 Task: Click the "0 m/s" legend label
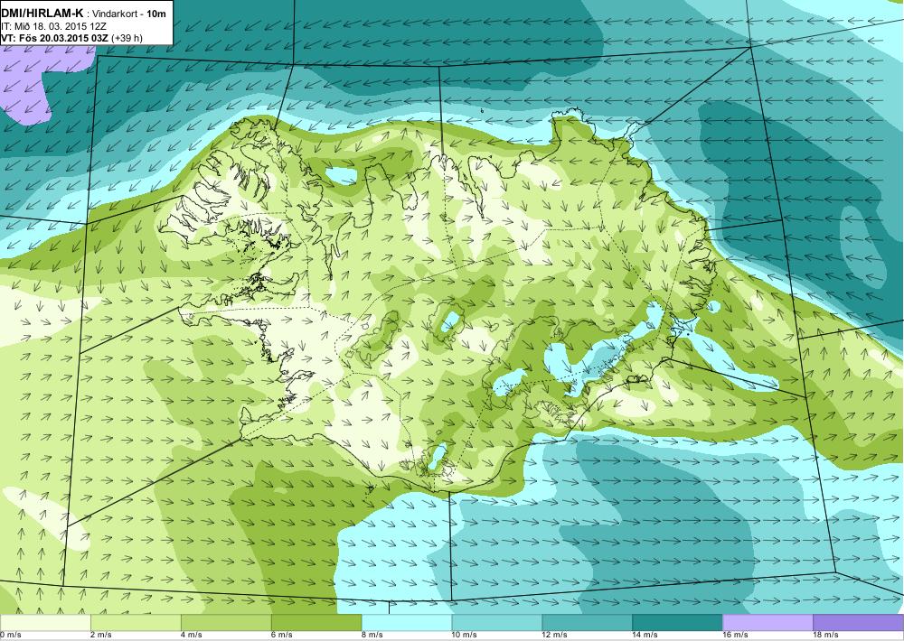point(10,636)
